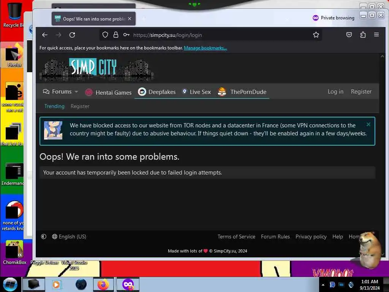
Task: Toggle the site style switcher icon
Action: coord(44,236)
